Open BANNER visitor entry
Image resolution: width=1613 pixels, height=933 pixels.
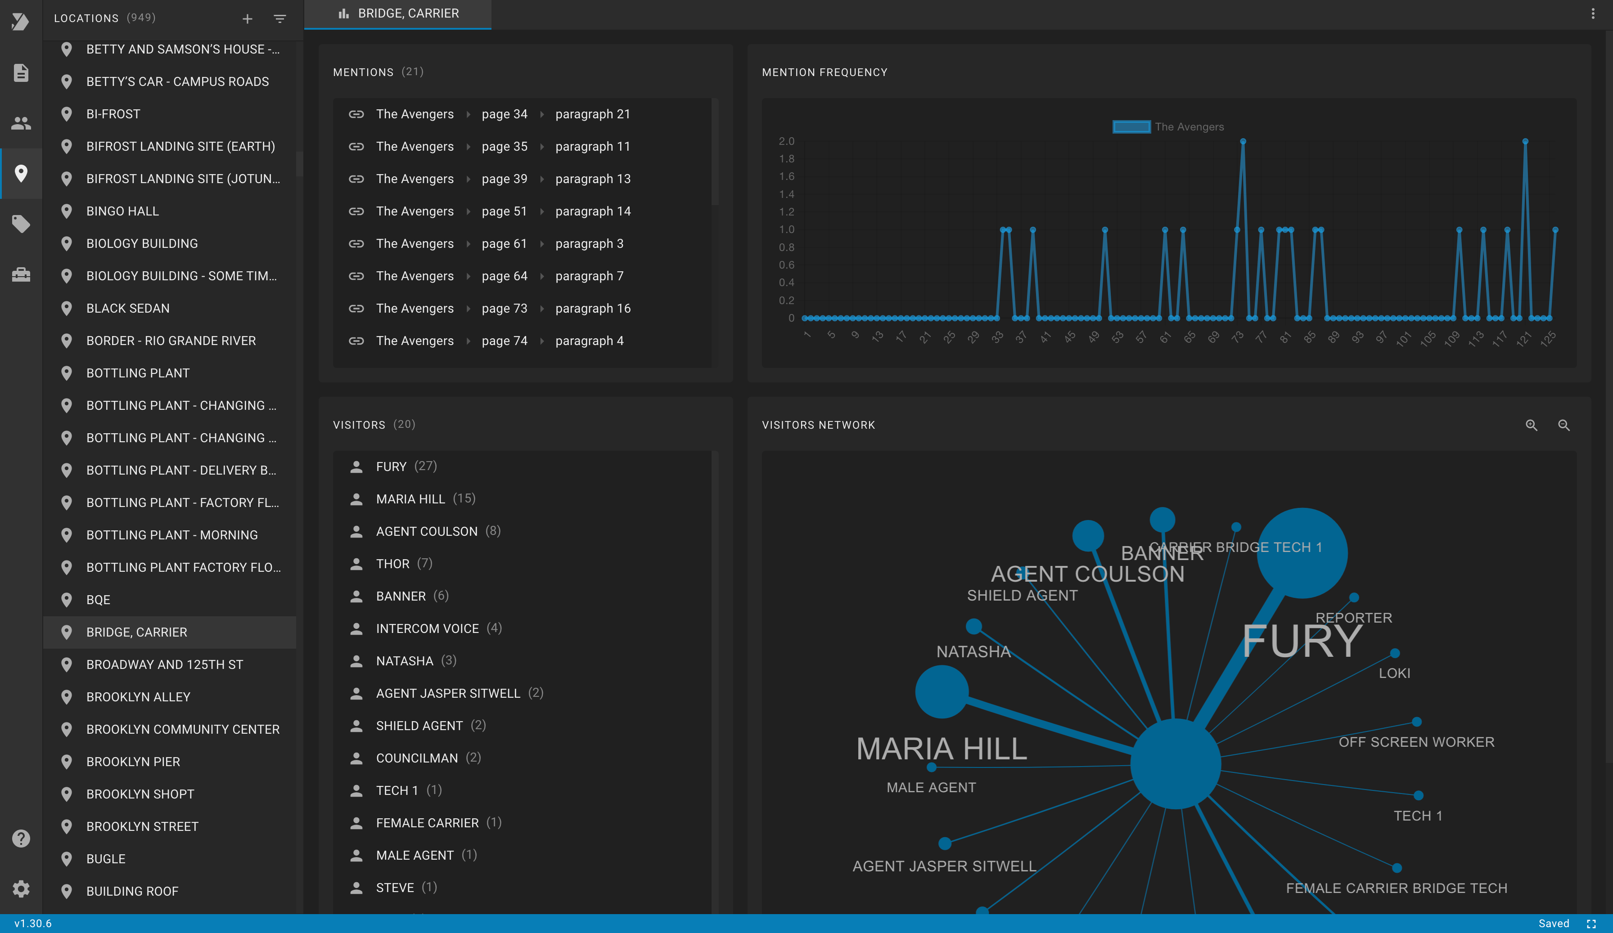click(x=523, y=597)
